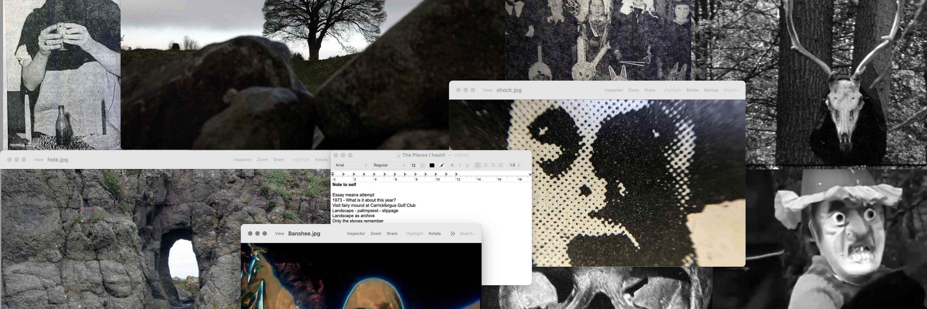Open View menu in hole.jpg window
927x309 pixels.
point(39,160)
